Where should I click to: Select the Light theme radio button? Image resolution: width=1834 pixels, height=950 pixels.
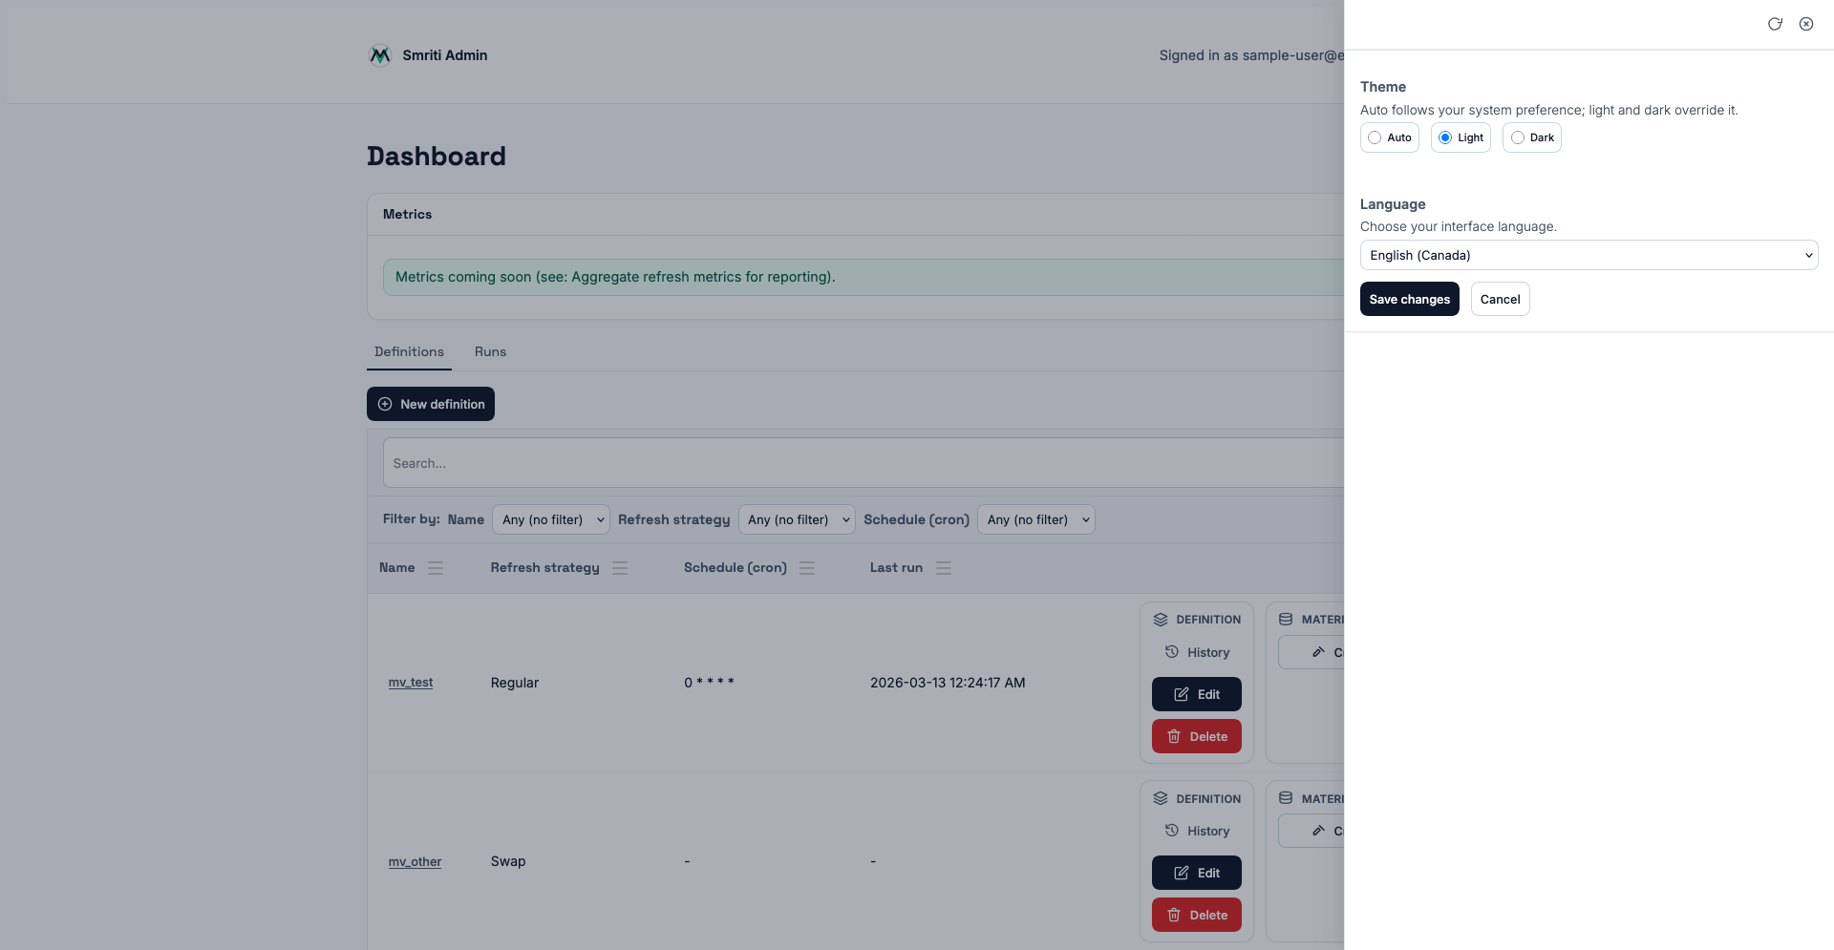(x=1445, y=137)
